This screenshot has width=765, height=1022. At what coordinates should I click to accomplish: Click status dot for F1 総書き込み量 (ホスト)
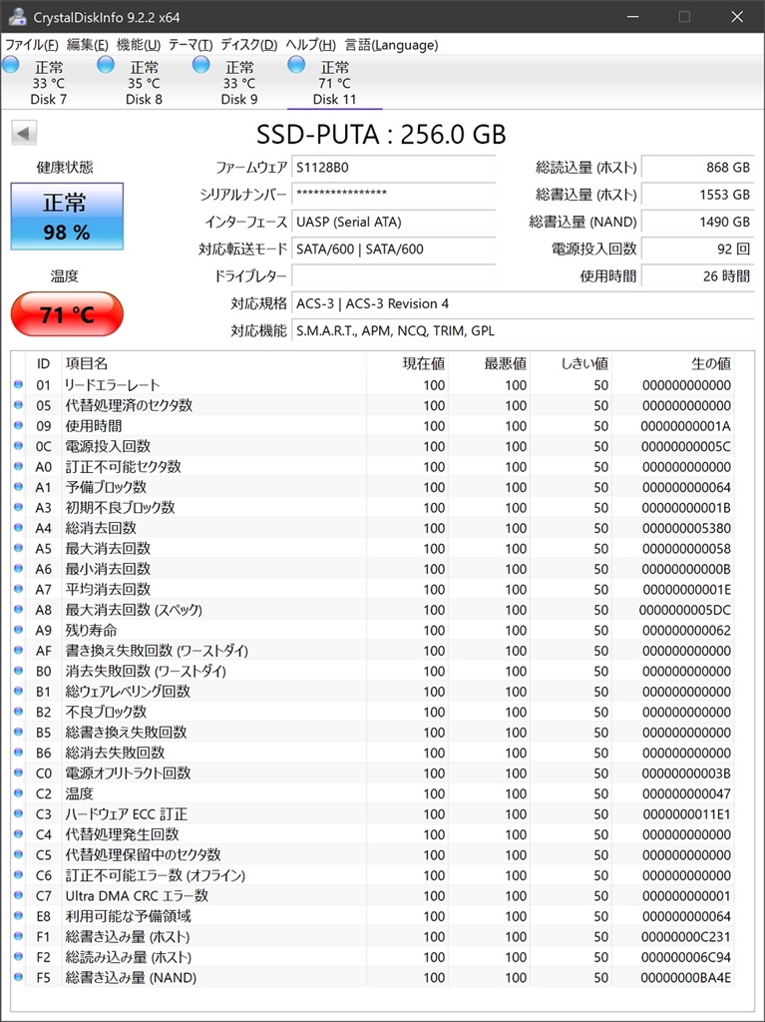coord(18,936)
